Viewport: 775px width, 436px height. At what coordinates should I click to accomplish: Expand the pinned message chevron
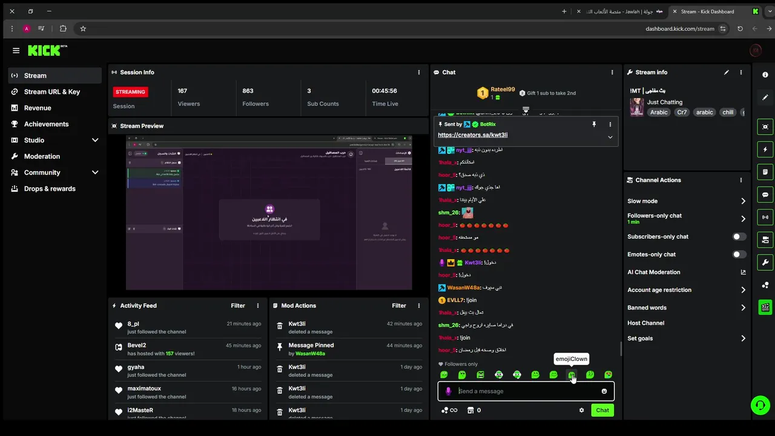click(x=610, y=137)
